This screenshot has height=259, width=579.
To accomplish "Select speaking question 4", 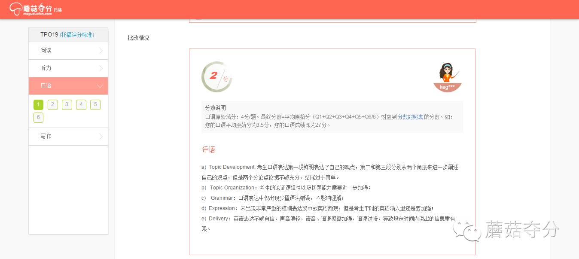I will pyautogui.click(x=81, y=104).
